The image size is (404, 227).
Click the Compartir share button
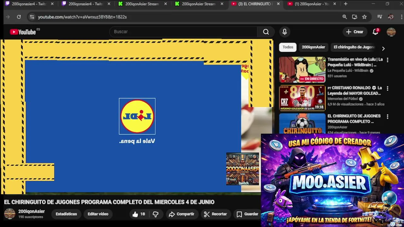181,214
